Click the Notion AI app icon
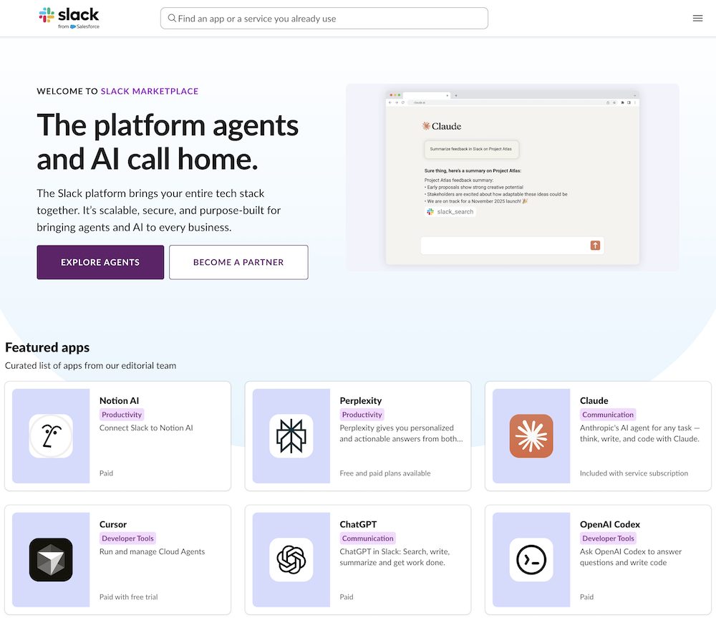 pos(51,436)
